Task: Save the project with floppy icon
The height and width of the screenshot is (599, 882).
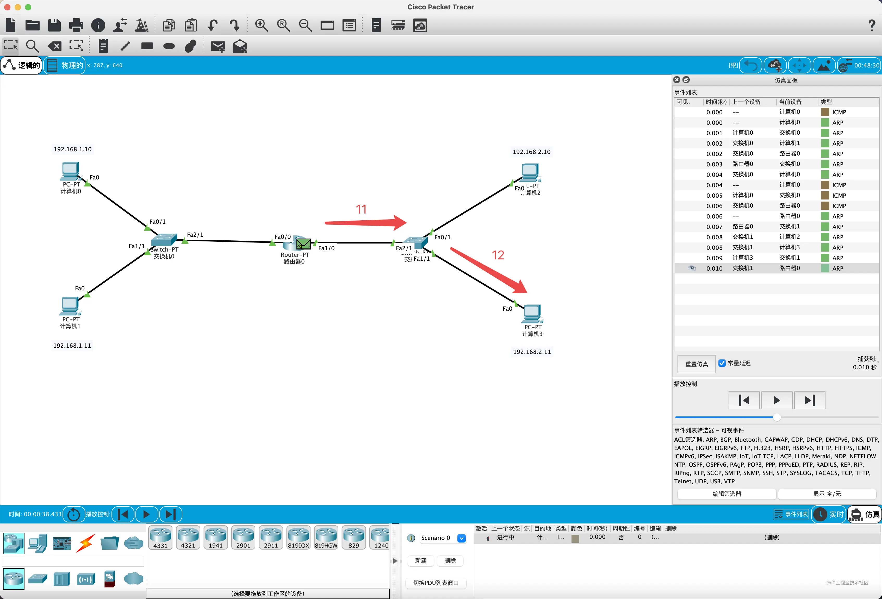Action: point(54,26)
